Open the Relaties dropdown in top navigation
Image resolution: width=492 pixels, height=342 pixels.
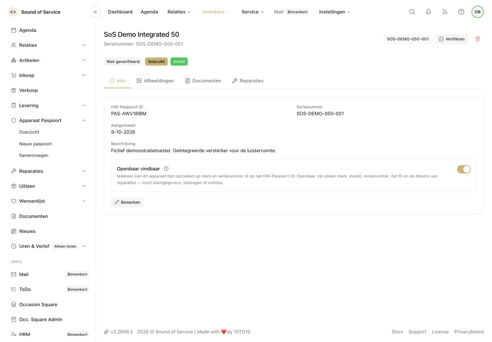coord(179,12)
